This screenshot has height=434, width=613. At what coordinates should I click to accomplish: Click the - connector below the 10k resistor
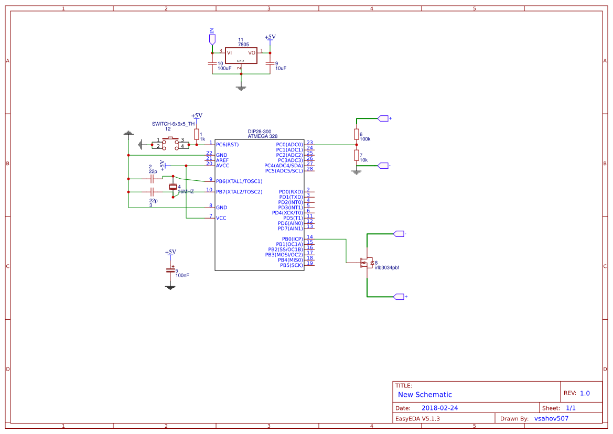pos(382,165)
